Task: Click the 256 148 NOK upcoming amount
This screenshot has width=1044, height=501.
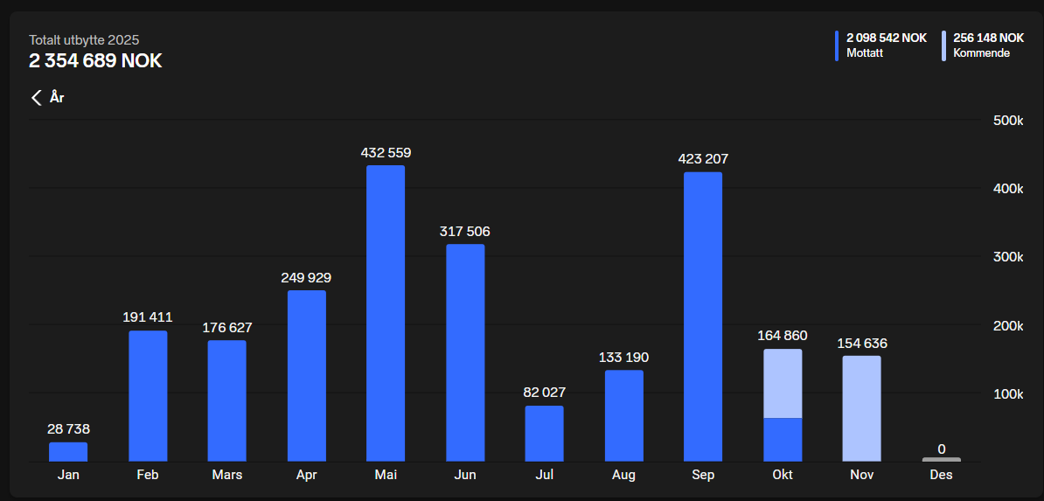Action: coord(988,38)
